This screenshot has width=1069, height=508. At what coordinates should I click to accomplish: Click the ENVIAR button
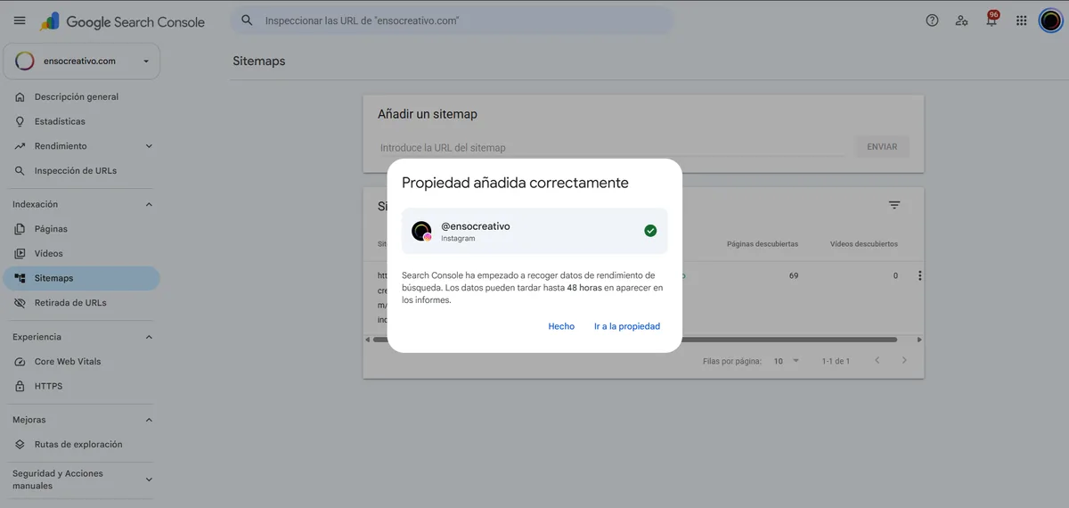(x=882, y=146)
